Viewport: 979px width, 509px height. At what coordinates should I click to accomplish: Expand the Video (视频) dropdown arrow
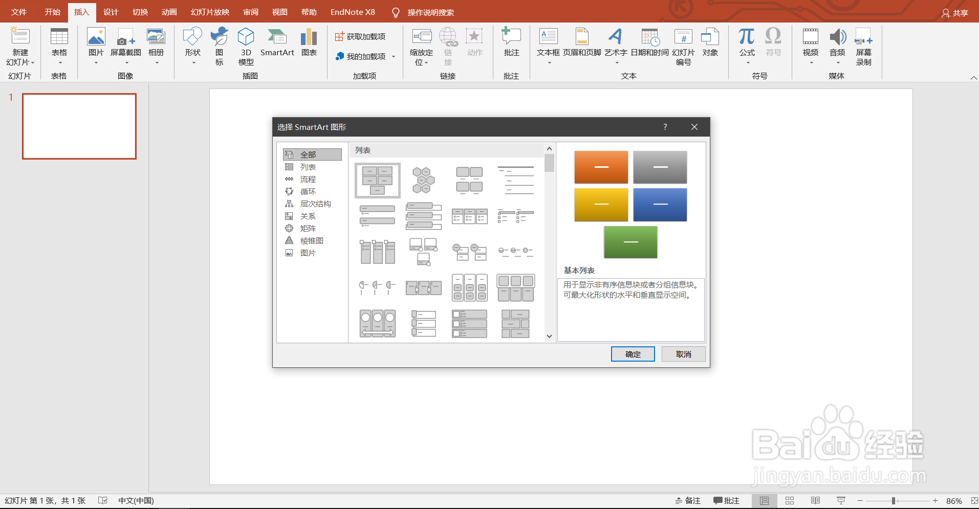point(811,63)
